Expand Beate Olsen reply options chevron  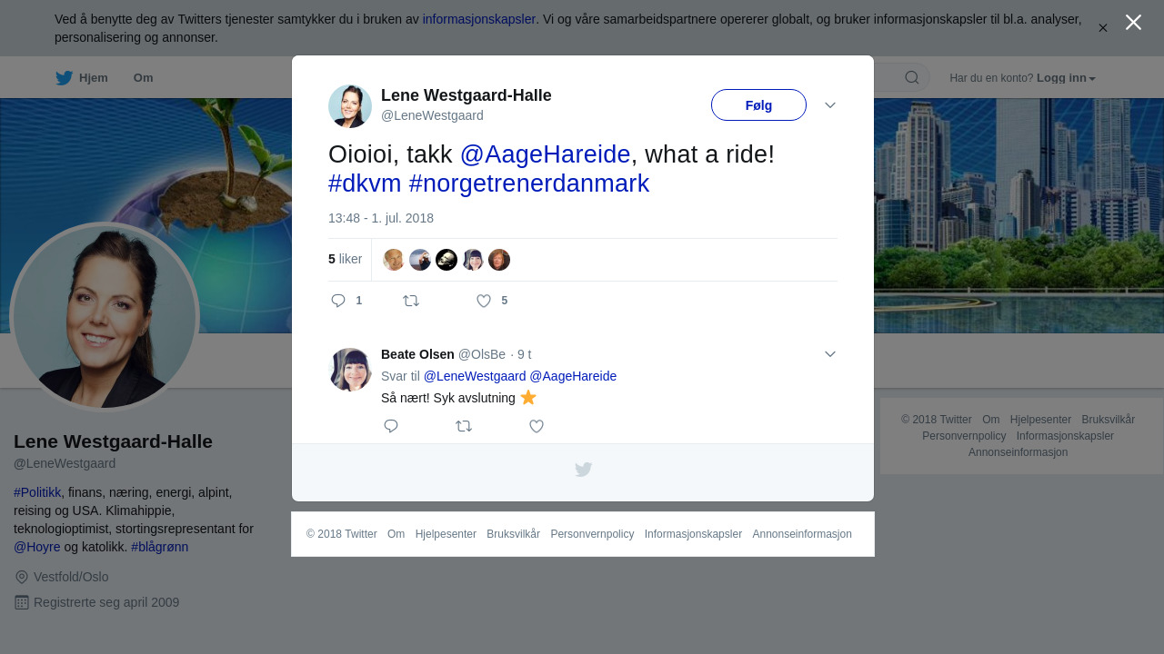point(830,354)
